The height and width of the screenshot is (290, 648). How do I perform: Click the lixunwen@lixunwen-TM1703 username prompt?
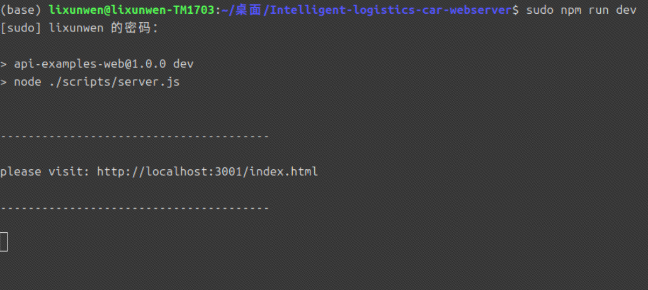click(132, 10)
